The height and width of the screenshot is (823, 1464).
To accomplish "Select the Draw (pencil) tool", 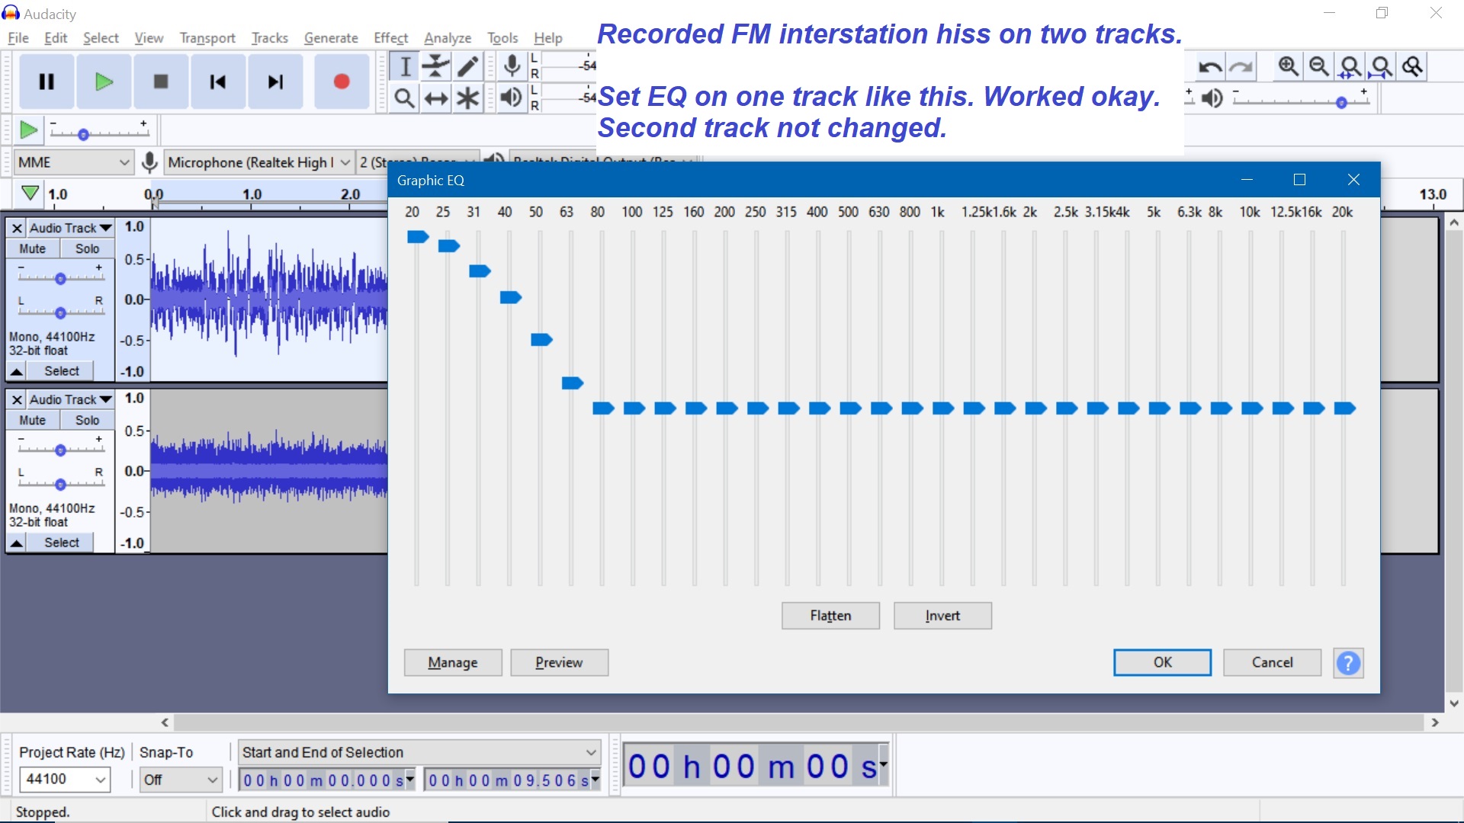I will click(467, 66).
